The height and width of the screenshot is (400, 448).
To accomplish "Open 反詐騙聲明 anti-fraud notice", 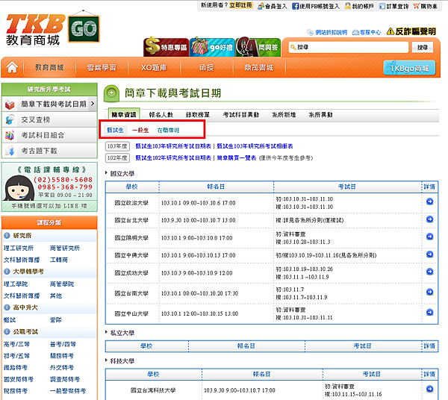I will pyautogui.click(x=411, y=31).
